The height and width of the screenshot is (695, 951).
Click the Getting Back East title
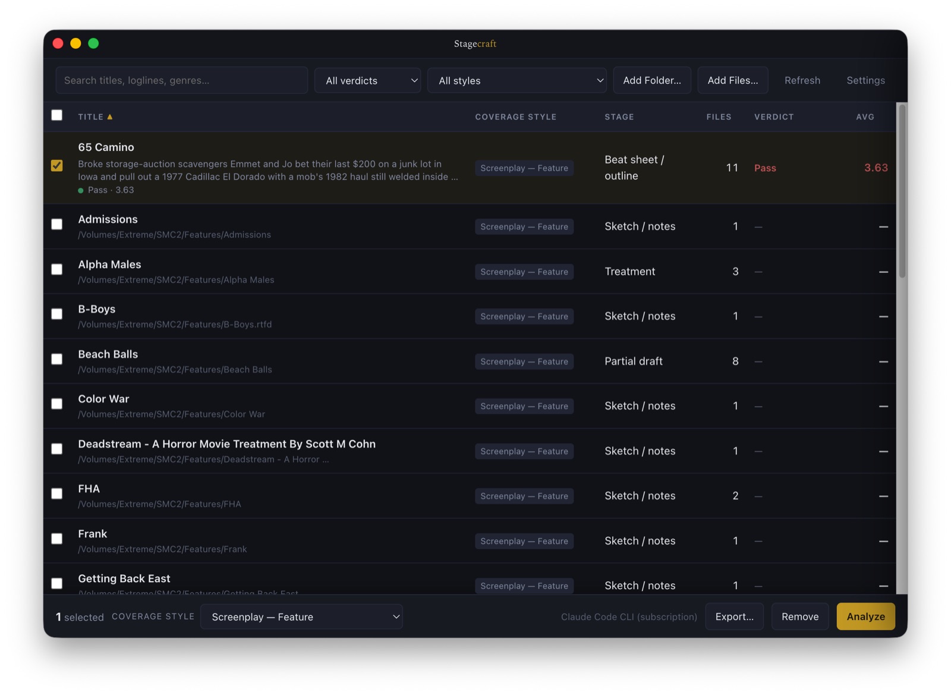(124, 578)
